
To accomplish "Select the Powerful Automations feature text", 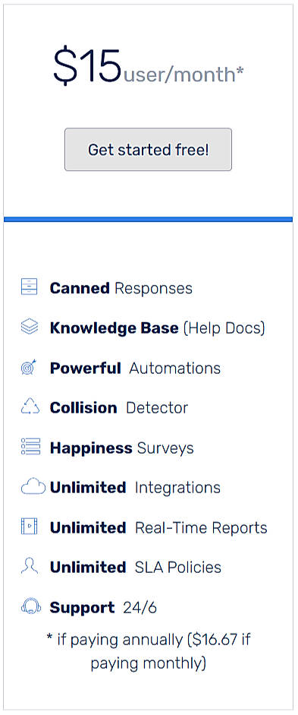I will pyautogui.click(x=135, y=368).
